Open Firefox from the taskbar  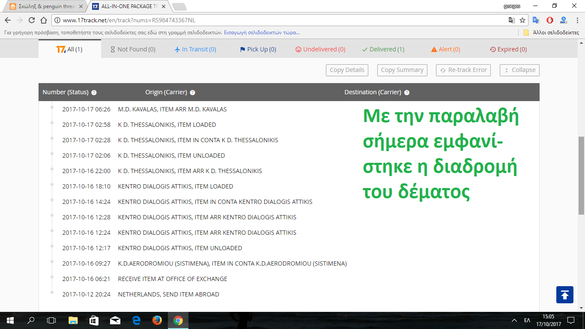pos(157,320)
